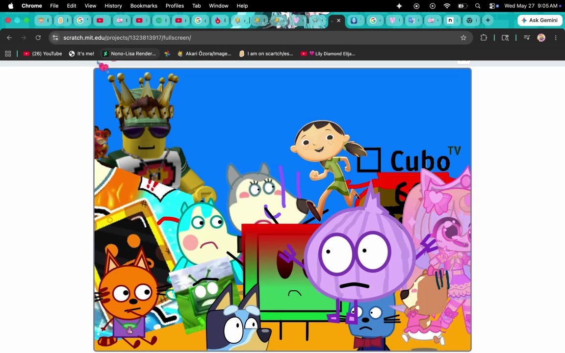Open the Help menu

click(x=242, y=6)
